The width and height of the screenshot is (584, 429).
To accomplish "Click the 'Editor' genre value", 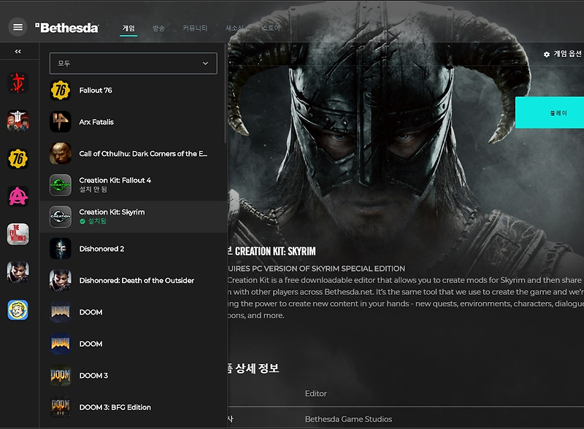I will click(316, 394).
